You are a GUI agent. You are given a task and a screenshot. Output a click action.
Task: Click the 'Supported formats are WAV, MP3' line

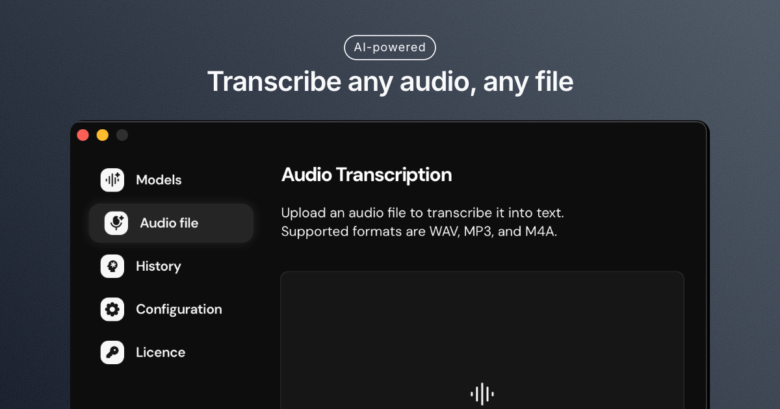pos(419,232)
